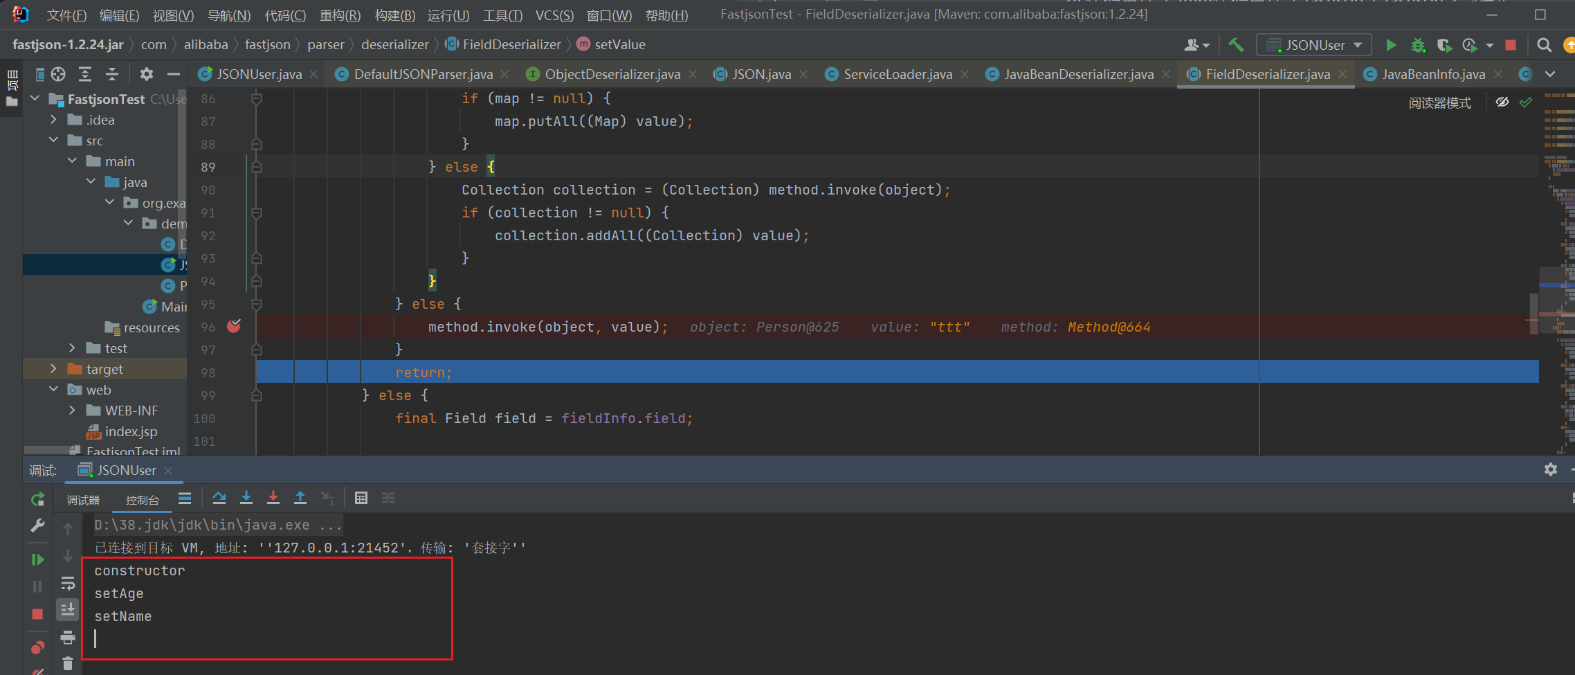This screenshot has width=1575, height=675.
Task: Stop the debug session from the debug sidebar
Action: [37, 614]
